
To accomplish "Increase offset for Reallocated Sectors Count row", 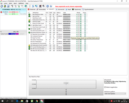I will [81, 20].
